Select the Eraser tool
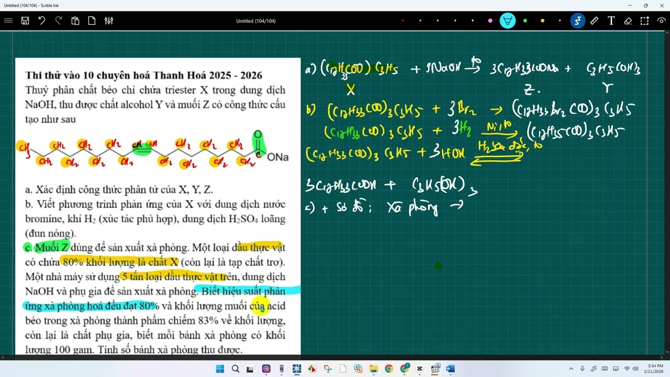 click(628, 21)
